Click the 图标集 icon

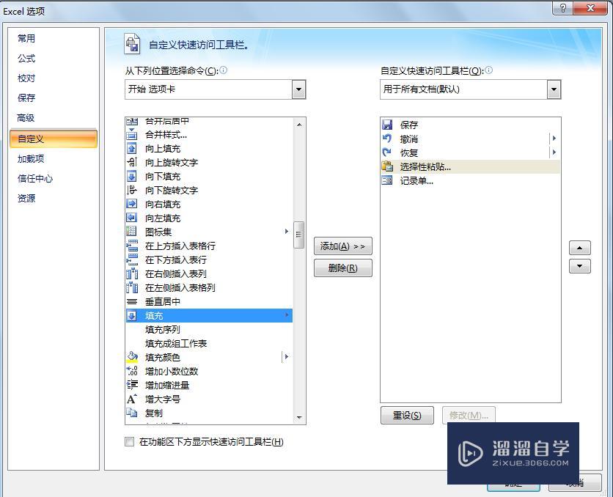132,232
